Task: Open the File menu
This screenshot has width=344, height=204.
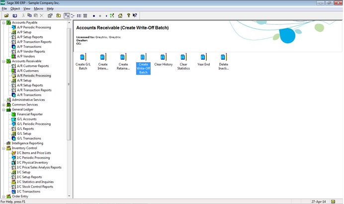Action: pyautogui.click(x=4, y=8)
